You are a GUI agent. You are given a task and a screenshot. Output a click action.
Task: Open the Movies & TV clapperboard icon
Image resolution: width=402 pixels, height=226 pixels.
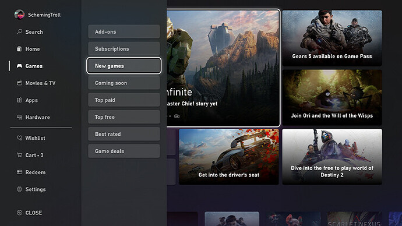click(19, 83)
